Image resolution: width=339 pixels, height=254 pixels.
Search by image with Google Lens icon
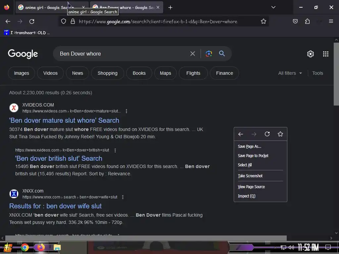209,54
